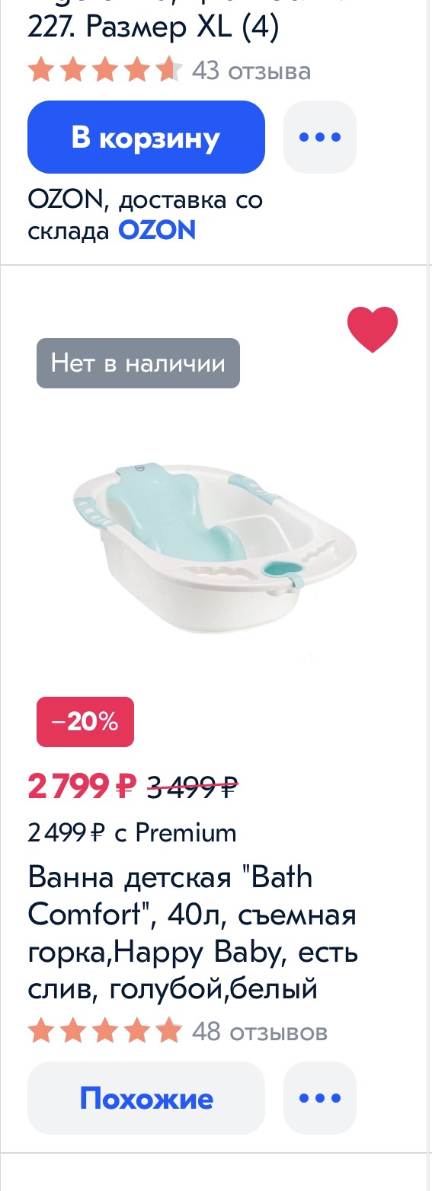Tap the blue bold OZON warehouse logo
The image size is (432, 1191).
coord(157,230)
